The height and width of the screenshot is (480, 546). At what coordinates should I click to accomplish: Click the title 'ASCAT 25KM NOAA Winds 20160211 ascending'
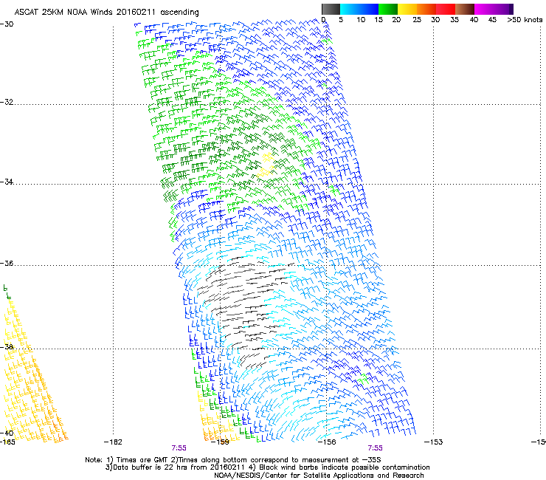(x=106, y=13)
